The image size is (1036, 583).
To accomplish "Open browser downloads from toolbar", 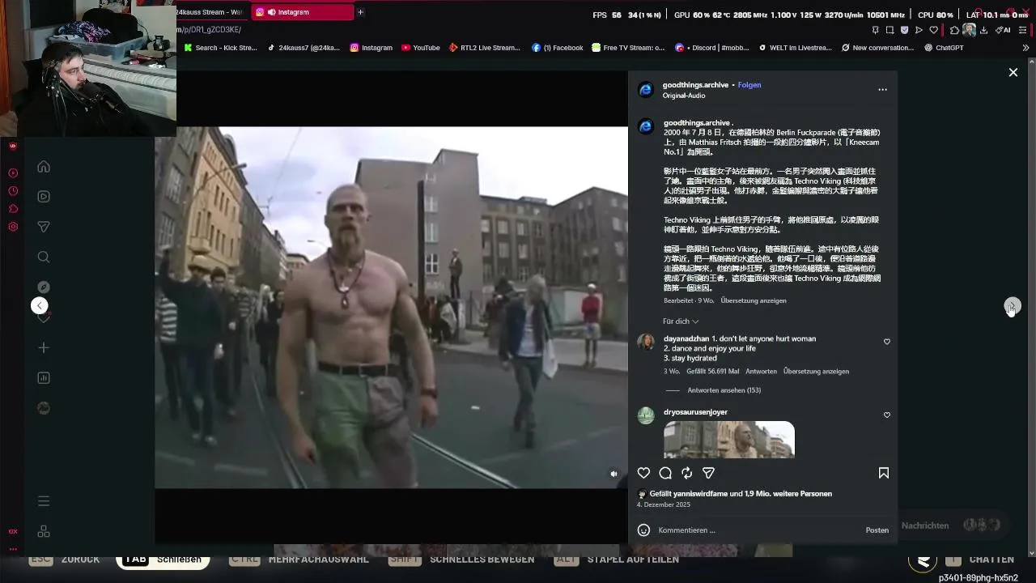I will tap(983, 30).
